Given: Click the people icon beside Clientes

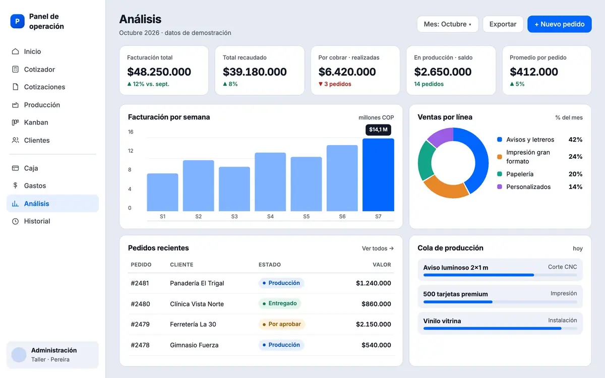Looking at the screenshot, I should click(x=15, y=140).
